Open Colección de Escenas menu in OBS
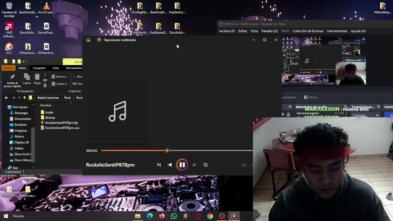 point(308,31)
